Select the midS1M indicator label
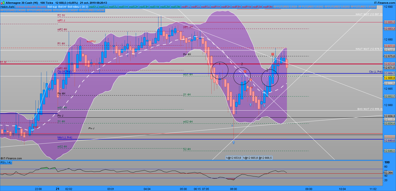 coord(154,7)
